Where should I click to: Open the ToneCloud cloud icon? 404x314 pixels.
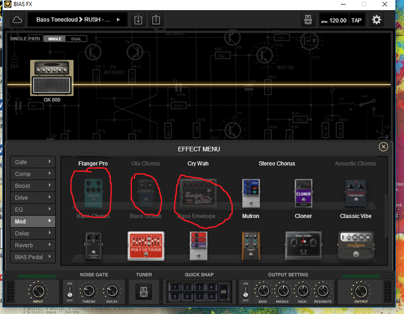(x=17, y=20)
